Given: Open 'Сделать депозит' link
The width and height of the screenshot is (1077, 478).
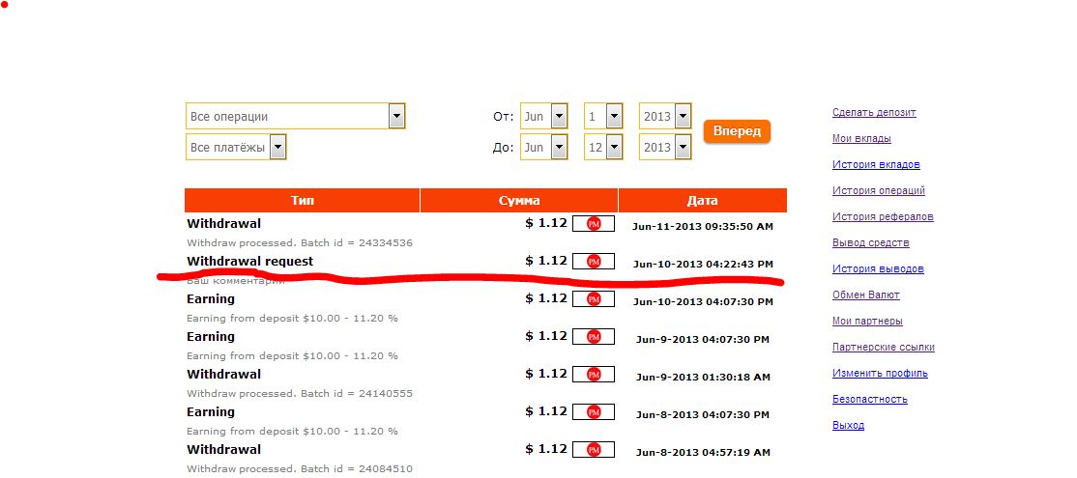Looking at the screenshot, I should [x=874, y=113].
